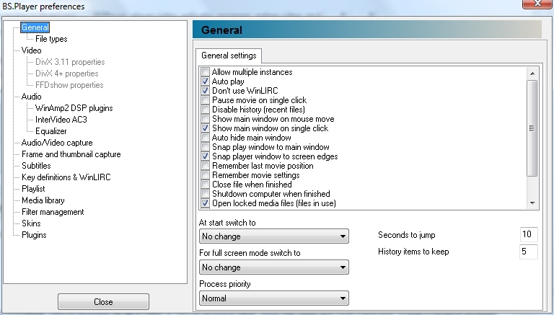
Task: Open the At start switch to dropdown
Action: tap(274, 236)
